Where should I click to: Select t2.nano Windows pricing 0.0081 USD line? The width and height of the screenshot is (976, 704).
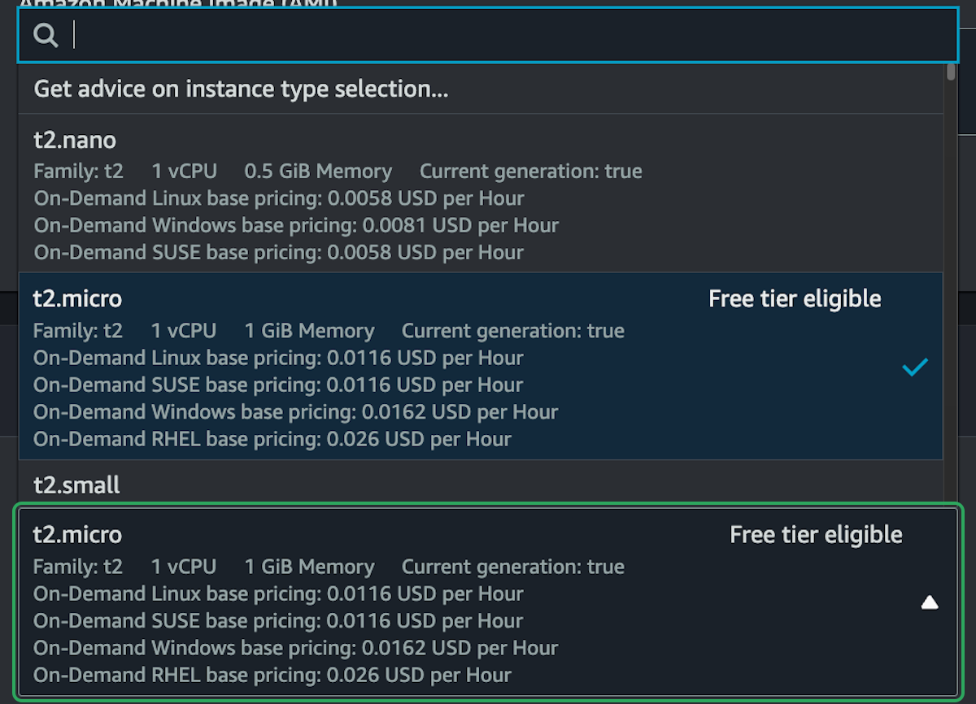click(x=296, y=225)
